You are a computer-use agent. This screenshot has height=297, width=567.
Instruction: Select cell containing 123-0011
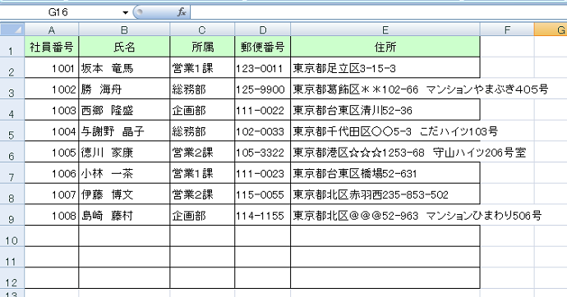(262, 68)
